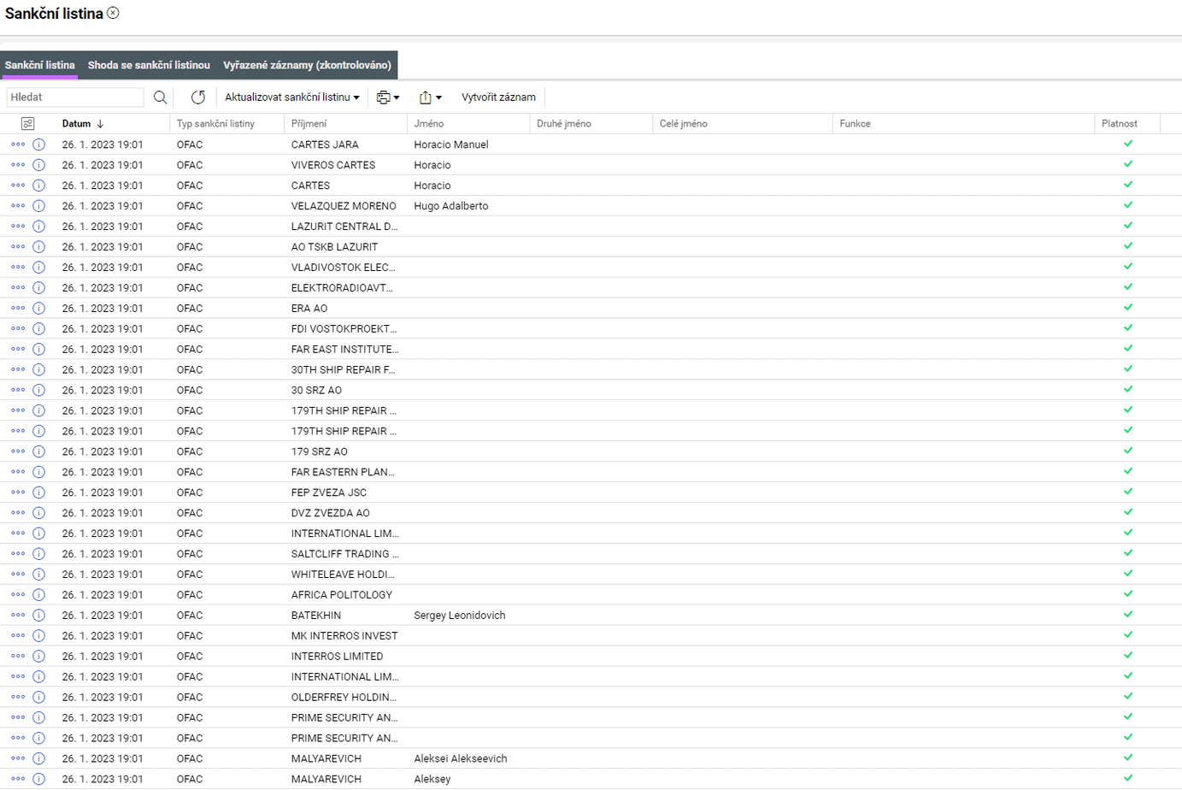Switch to the Sankční listina tab
Viewport: 1182px width, 790px height.
click(x=40, y=65)
